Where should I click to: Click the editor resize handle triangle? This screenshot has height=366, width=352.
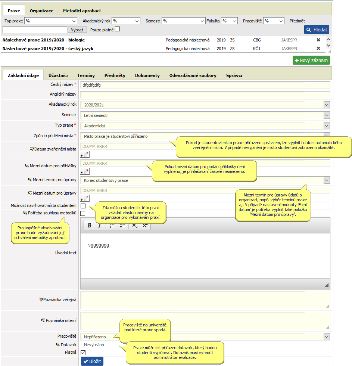click(x=327, y=285)
